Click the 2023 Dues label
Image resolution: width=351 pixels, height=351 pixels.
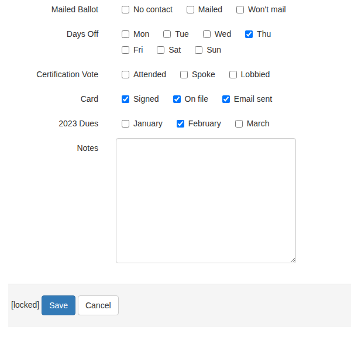(x=78, y=124)
